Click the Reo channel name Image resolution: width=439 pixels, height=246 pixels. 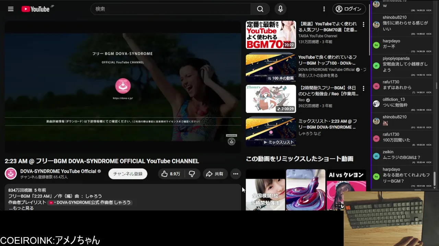click(301, 100)
